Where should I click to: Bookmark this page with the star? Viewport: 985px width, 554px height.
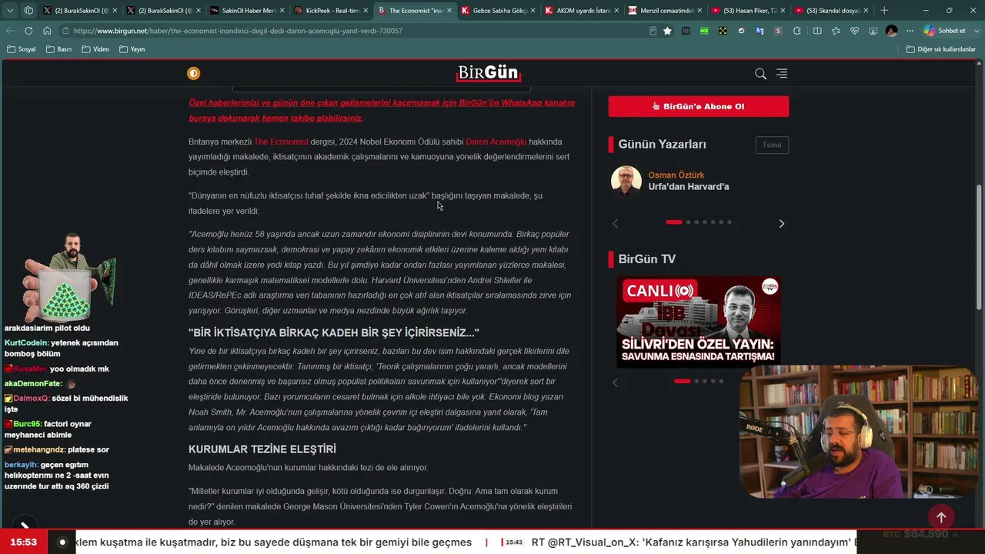click(x=667, y=31)
